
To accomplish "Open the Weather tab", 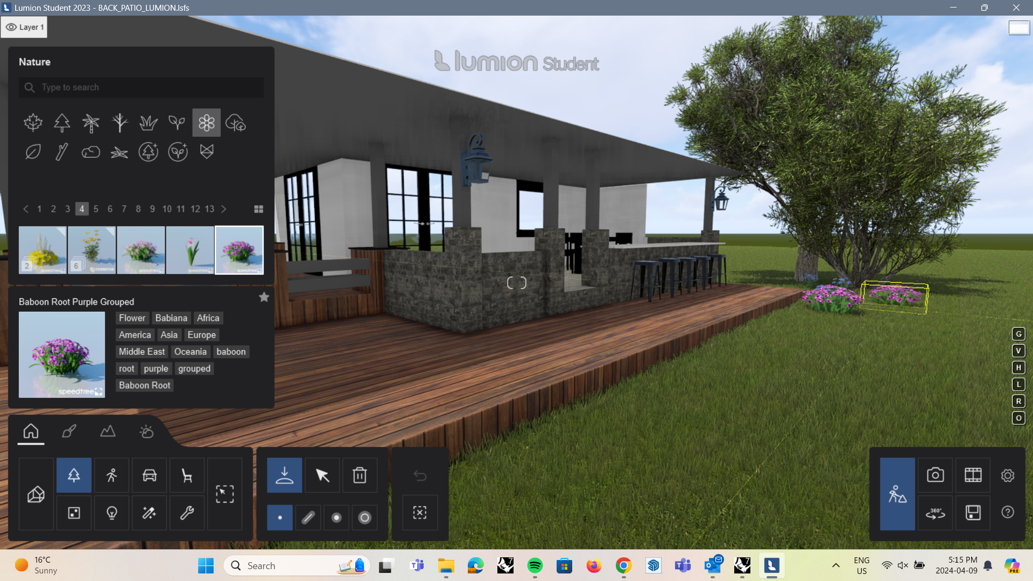I will pos(146,431).
